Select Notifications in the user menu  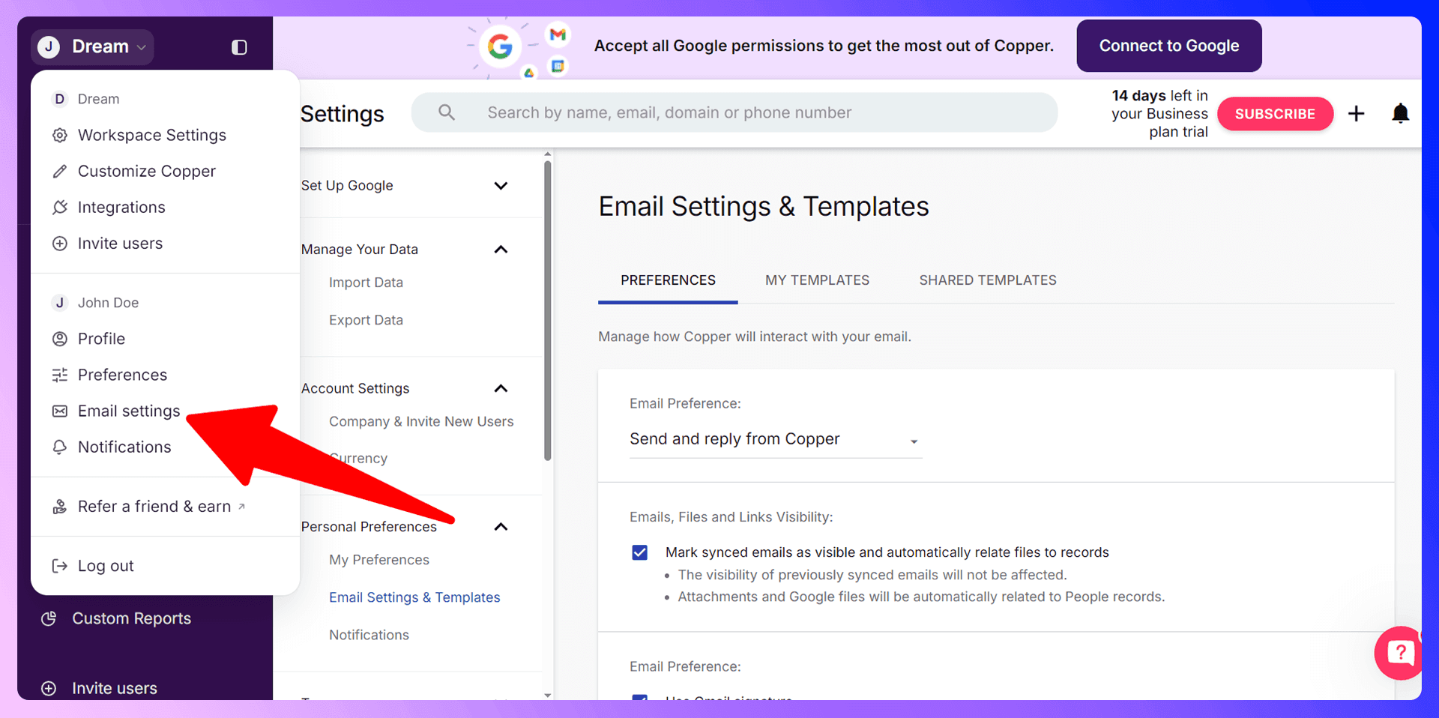point(124,447)
